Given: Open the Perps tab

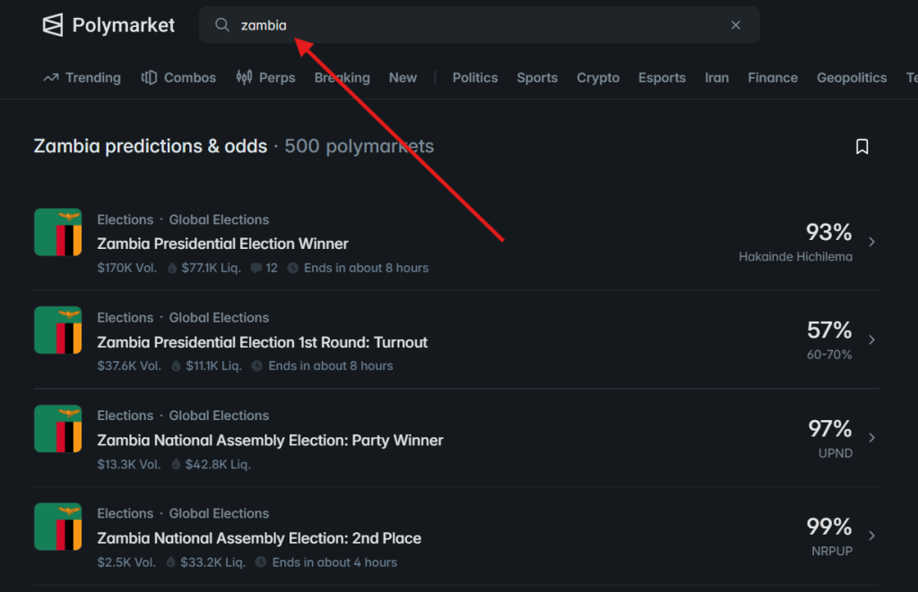Looking at the screenshot, I should pyautogui.click(x=265, y=78).
